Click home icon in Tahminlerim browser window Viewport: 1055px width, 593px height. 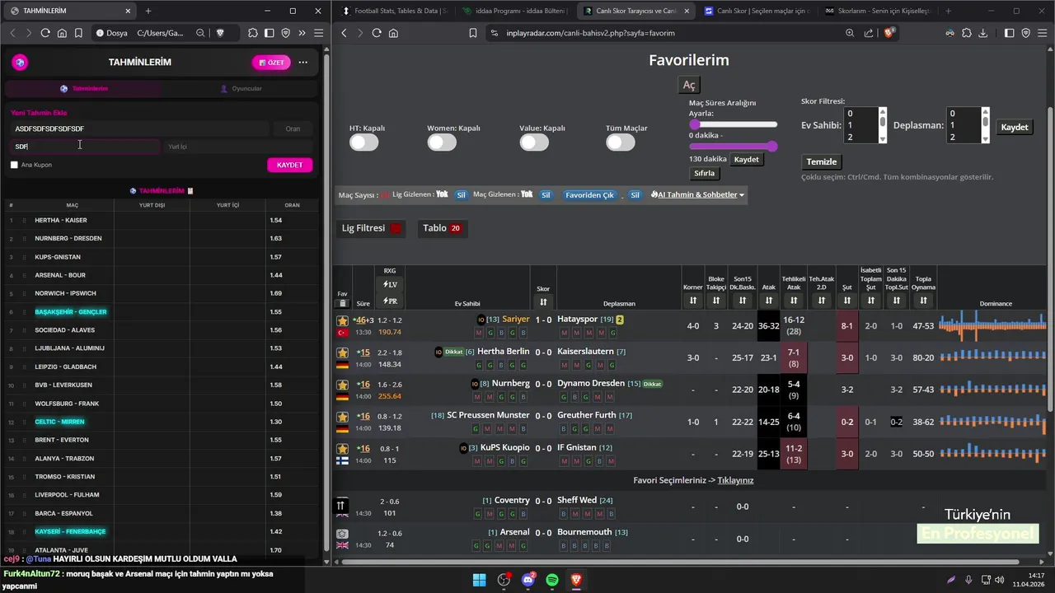(62, 33)
